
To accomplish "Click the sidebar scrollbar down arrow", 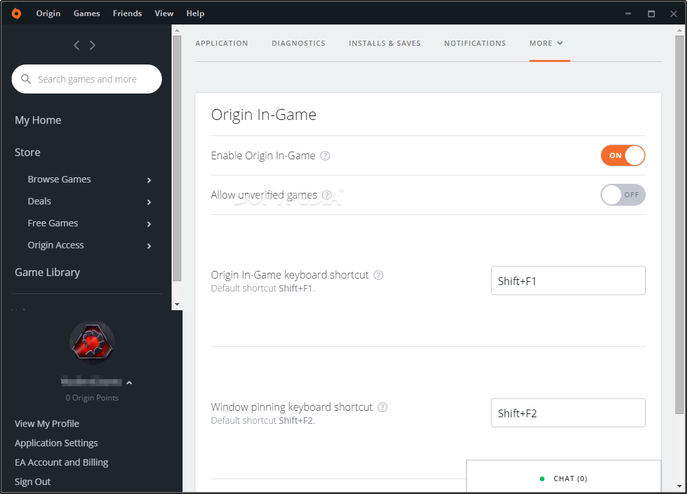I will (177, 304).
